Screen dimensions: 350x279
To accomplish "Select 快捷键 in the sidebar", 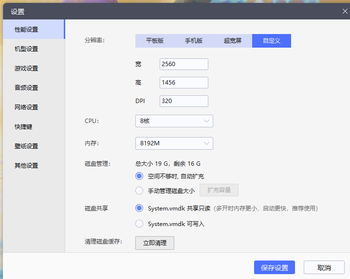I will (23, 127).
